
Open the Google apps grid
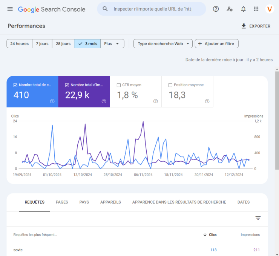click(256, 9)
